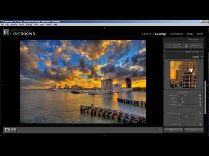Open the Settings menu

[29, 25]
